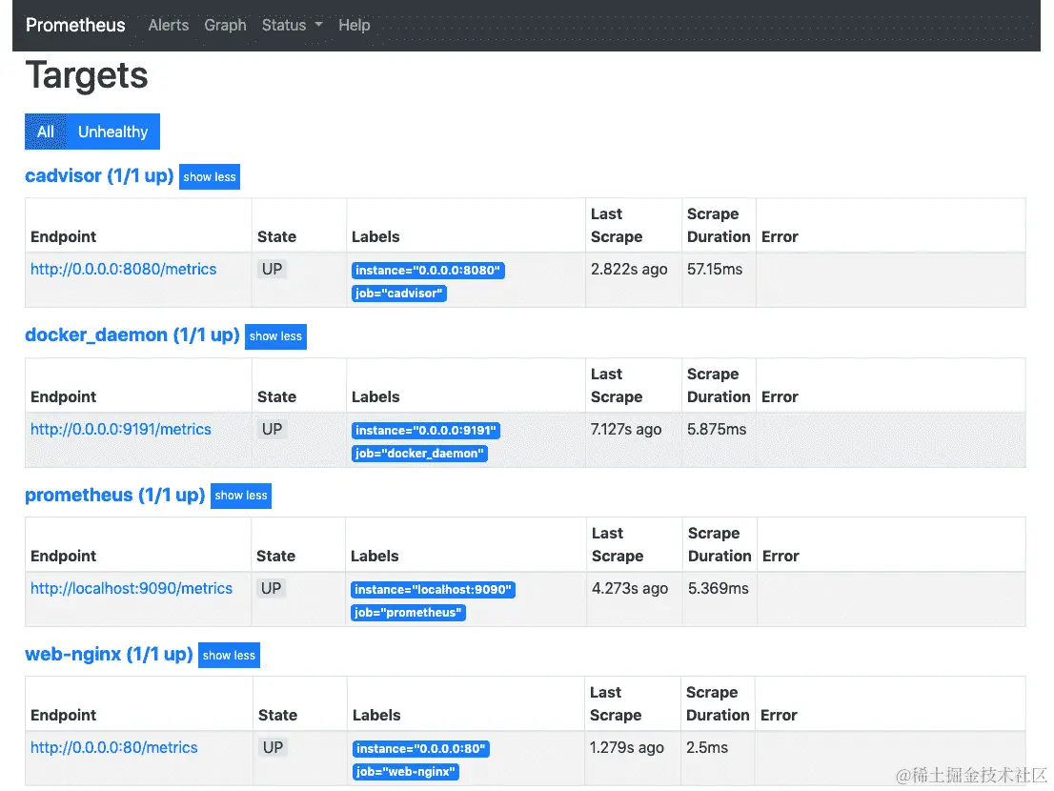This screenshot has width=1054, height=791.
Task: Select the UP state of web-nginx target
Action: 273,747
